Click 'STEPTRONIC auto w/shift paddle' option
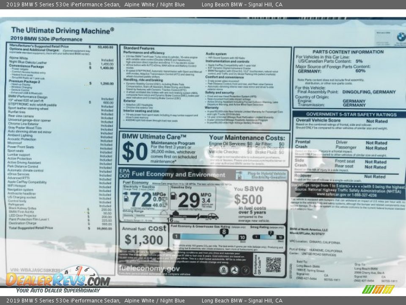The width and height of the screenshot is (406, 305). [32, 105]
